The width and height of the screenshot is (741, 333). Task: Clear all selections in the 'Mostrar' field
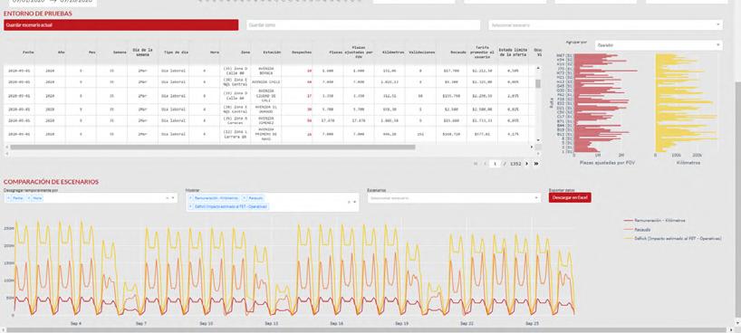pos(349,202)
